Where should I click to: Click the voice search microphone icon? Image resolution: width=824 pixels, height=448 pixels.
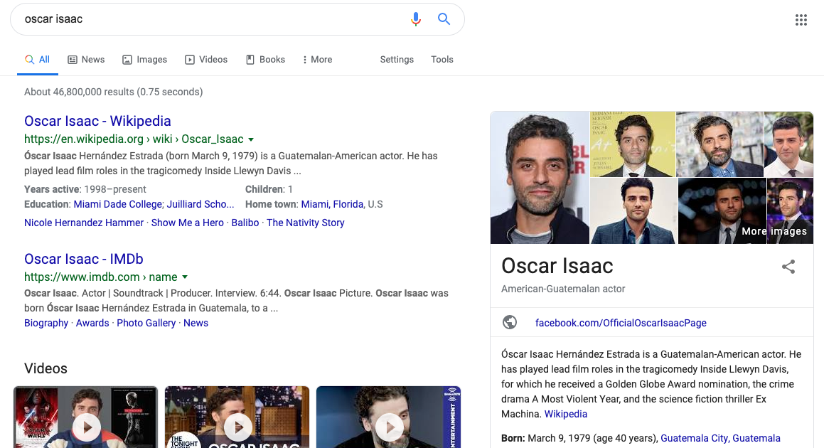416,19
